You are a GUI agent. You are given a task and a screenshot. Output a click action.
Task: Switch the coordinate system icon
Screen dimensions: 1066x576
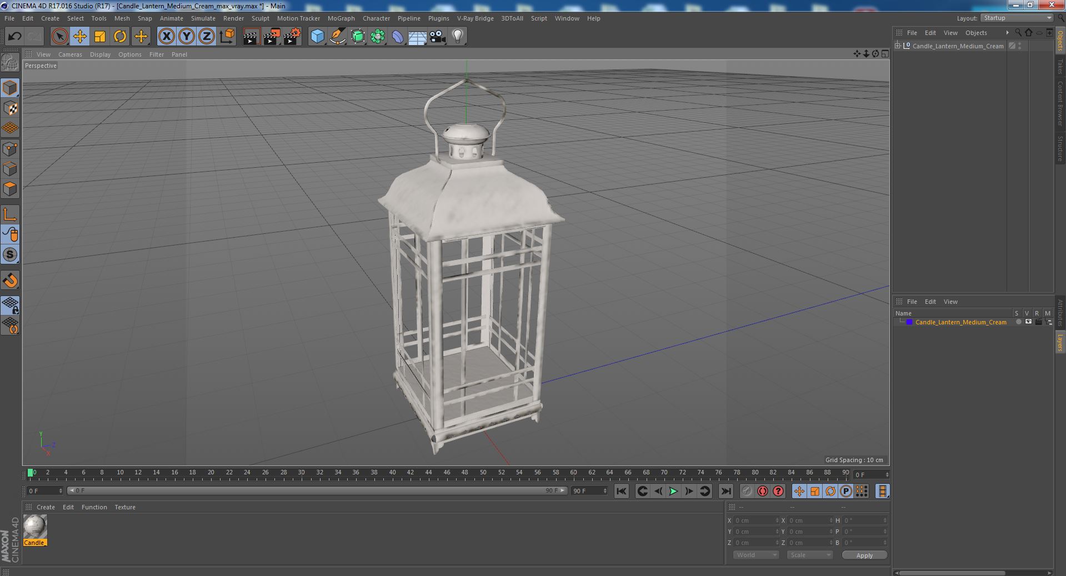(x=227, y=37)
